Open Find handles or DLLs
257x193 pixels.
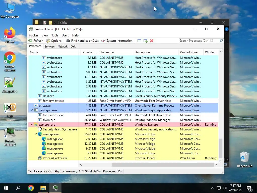pos(82,41)
